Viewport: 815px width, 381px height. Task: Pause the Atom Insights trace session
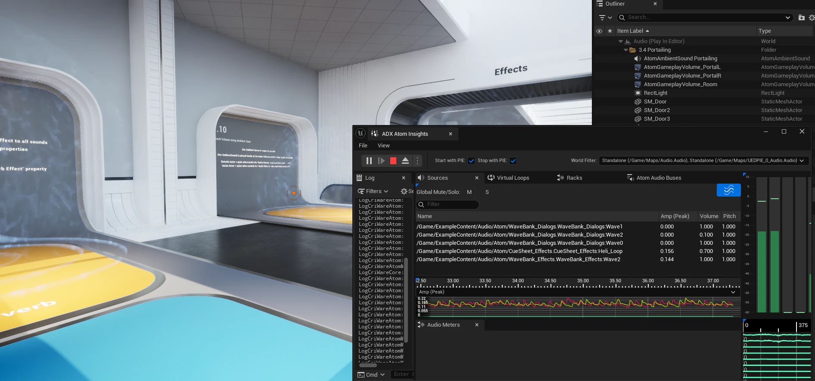click(369, 161)
